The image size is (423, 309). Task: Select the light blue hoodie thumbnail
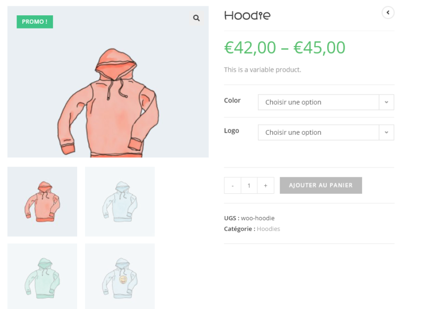pos(120,202)
